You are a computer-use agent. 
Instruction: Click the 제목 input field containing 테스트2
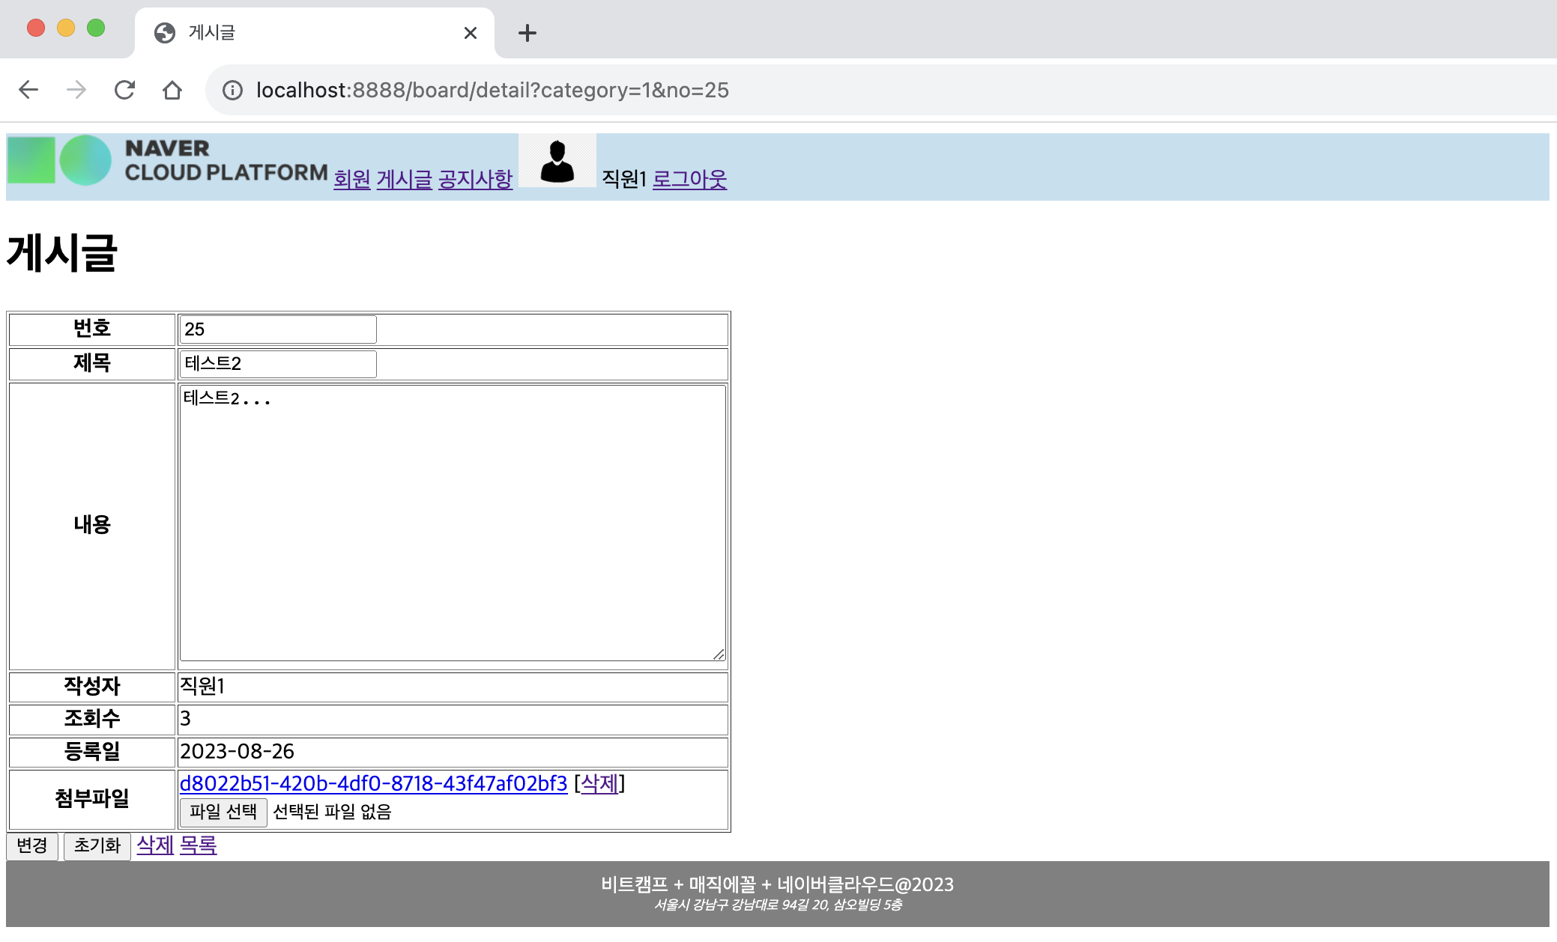pyautogui.click(x=278, y=364)
